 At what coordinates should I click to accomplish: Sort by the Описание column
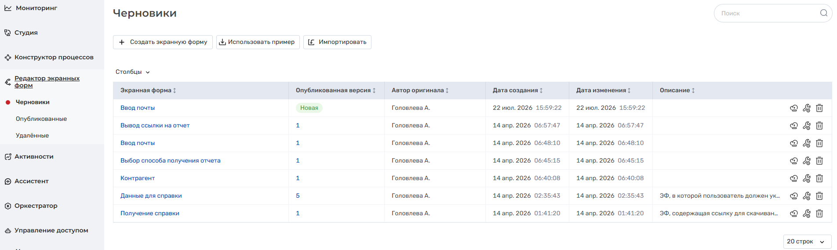coord(677,91)
